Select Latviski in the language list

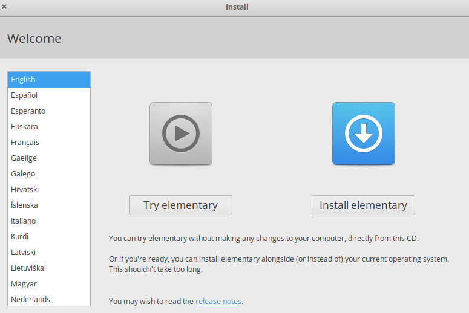pos(49,253)
